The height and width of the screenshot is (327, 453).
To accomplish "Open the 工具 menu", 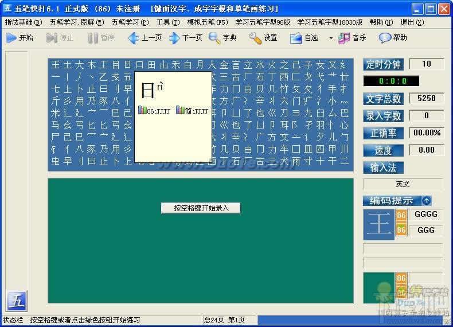I will 167,22.
